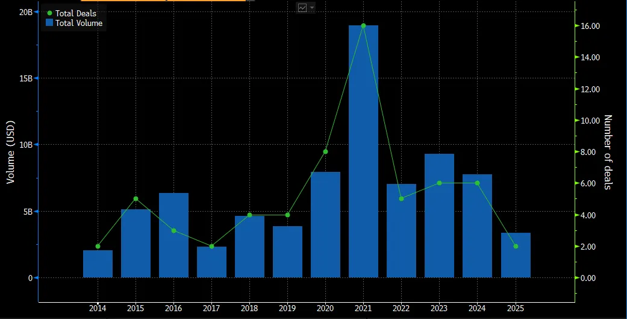
Task: Click the 8.00 deals axis label
Action: point(588,152)
